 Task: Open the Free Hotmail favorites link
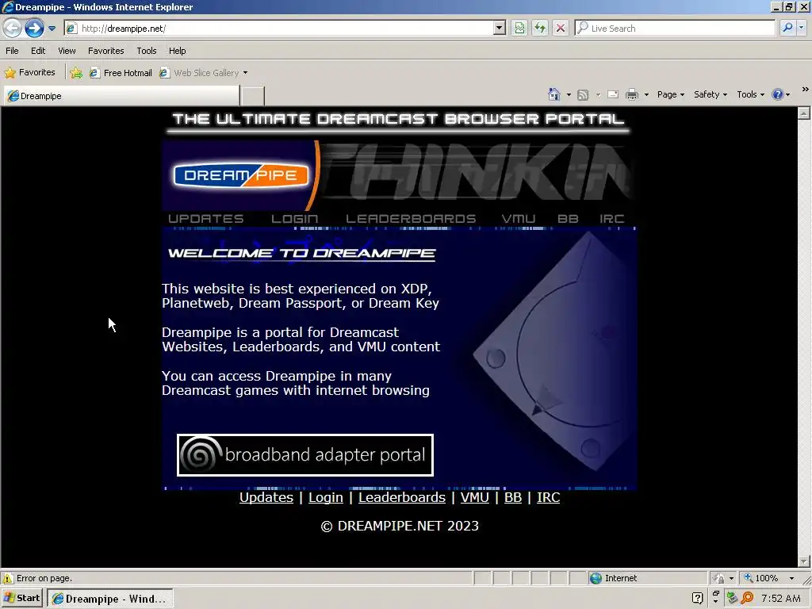point(121,73)
